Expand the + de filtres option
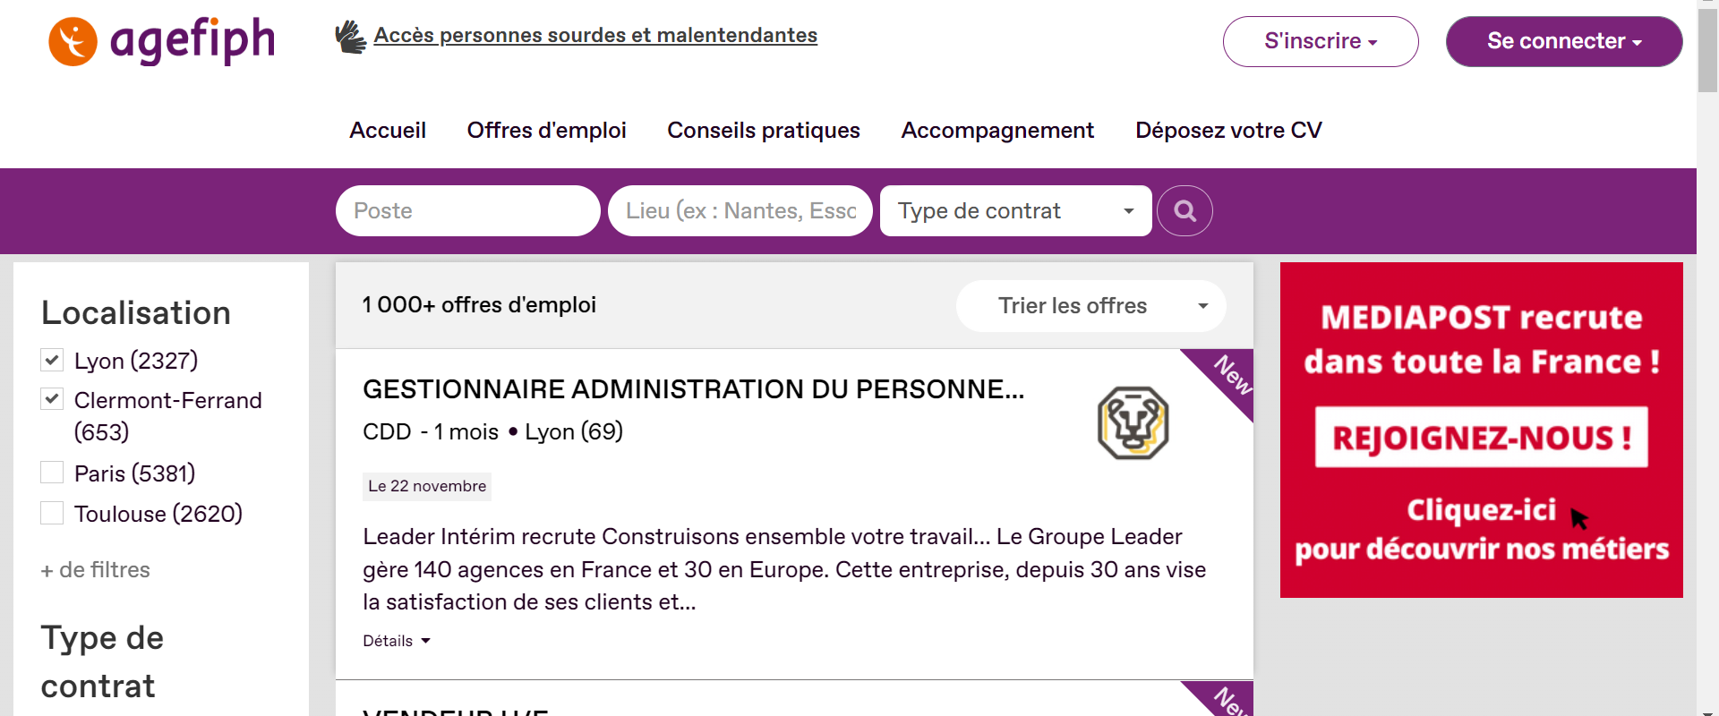This screenshot has width=1719, height=716. pyautogui.click(x=95, y=570)
